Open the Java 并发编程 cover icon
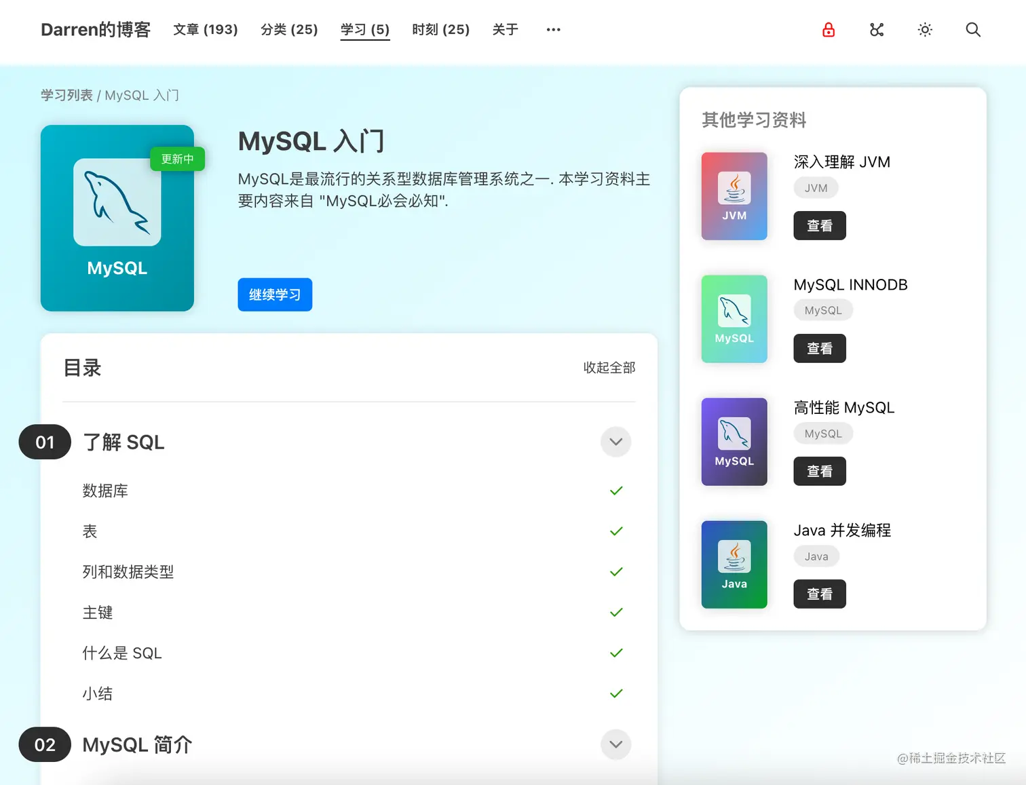Image resolution: width=1026 pixels, height=785 pixels. pos(734,564)
